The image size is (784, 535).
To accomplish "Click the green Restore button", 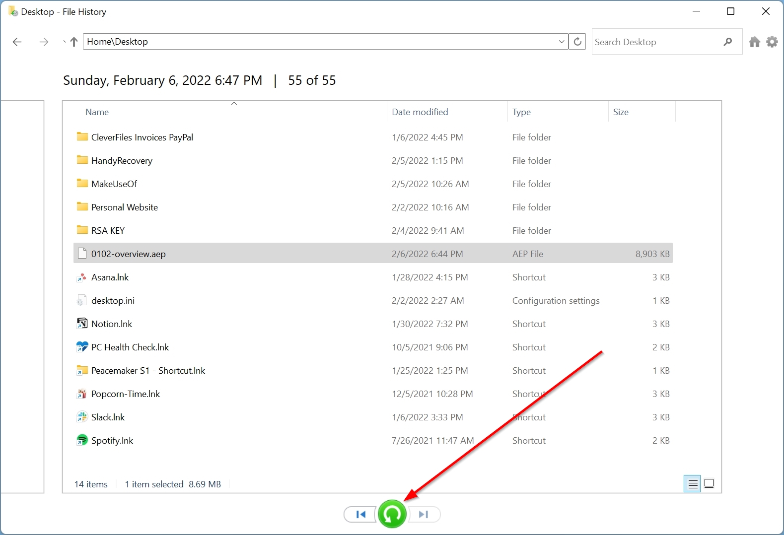I will 392,514.
